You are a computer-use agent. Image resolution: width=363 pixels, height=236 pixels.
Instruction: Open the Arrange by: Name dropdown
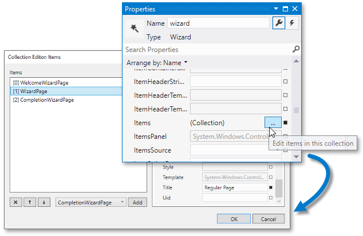click(157, 63)
